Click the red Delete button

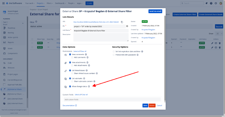click(152, 105)
